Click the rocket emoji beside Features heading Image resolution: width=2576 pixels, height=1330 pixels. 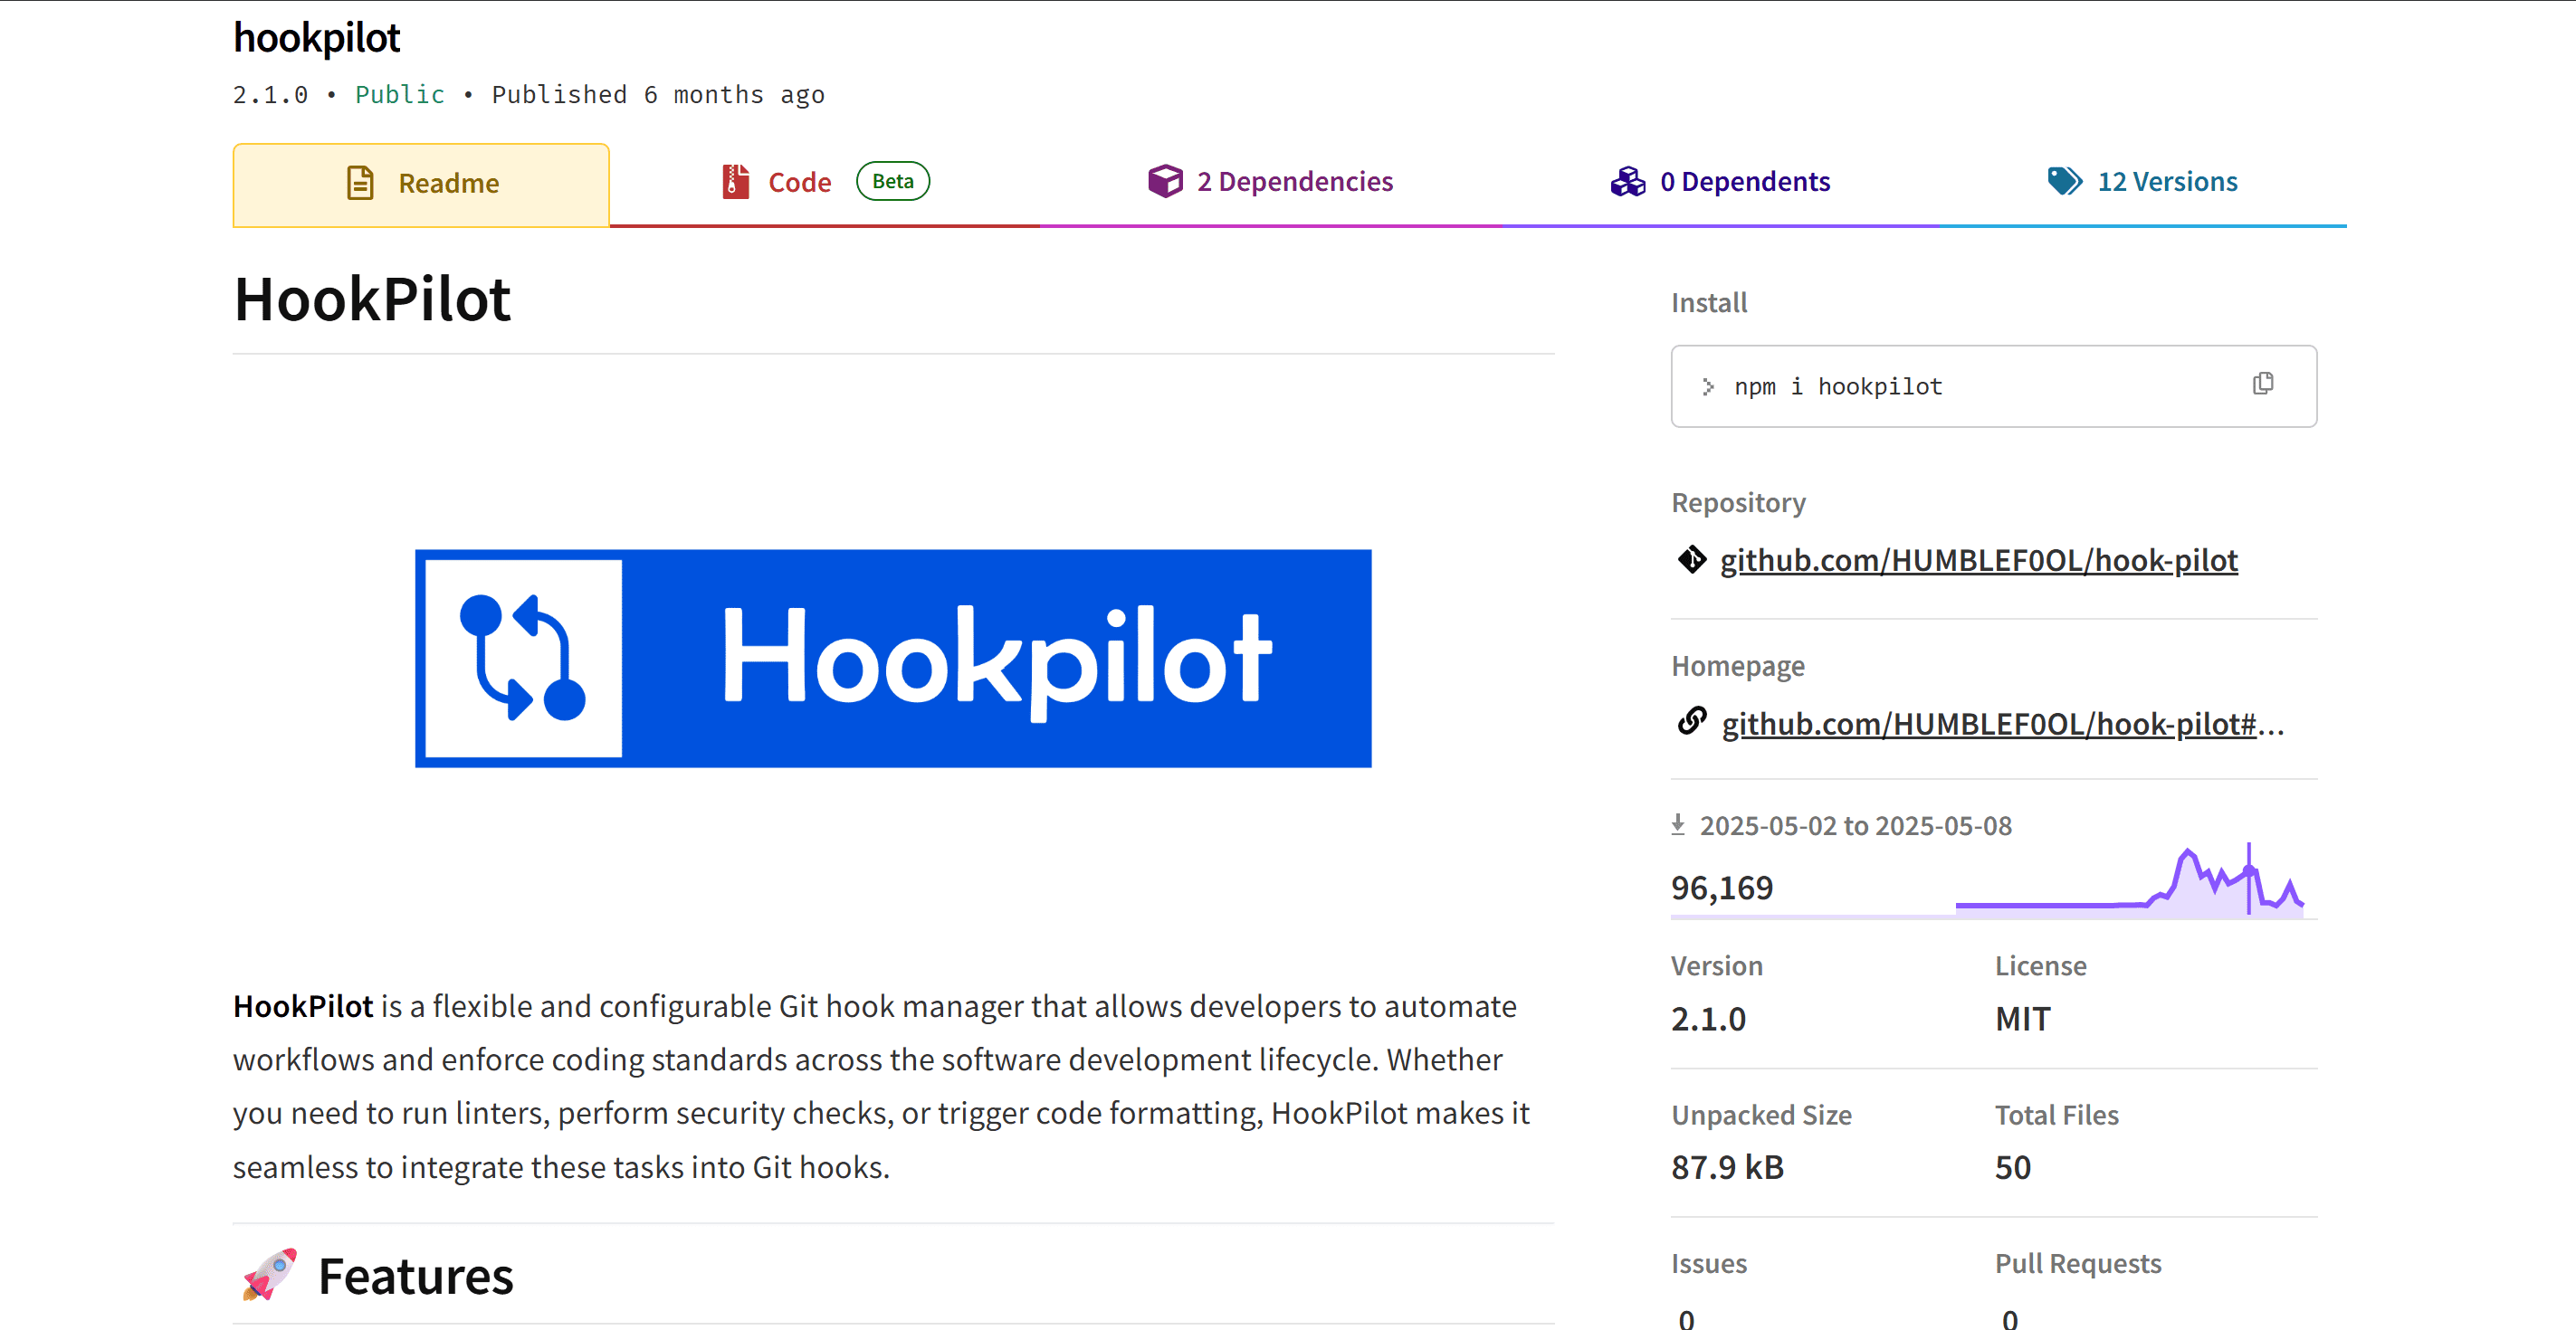(271, 1275)
